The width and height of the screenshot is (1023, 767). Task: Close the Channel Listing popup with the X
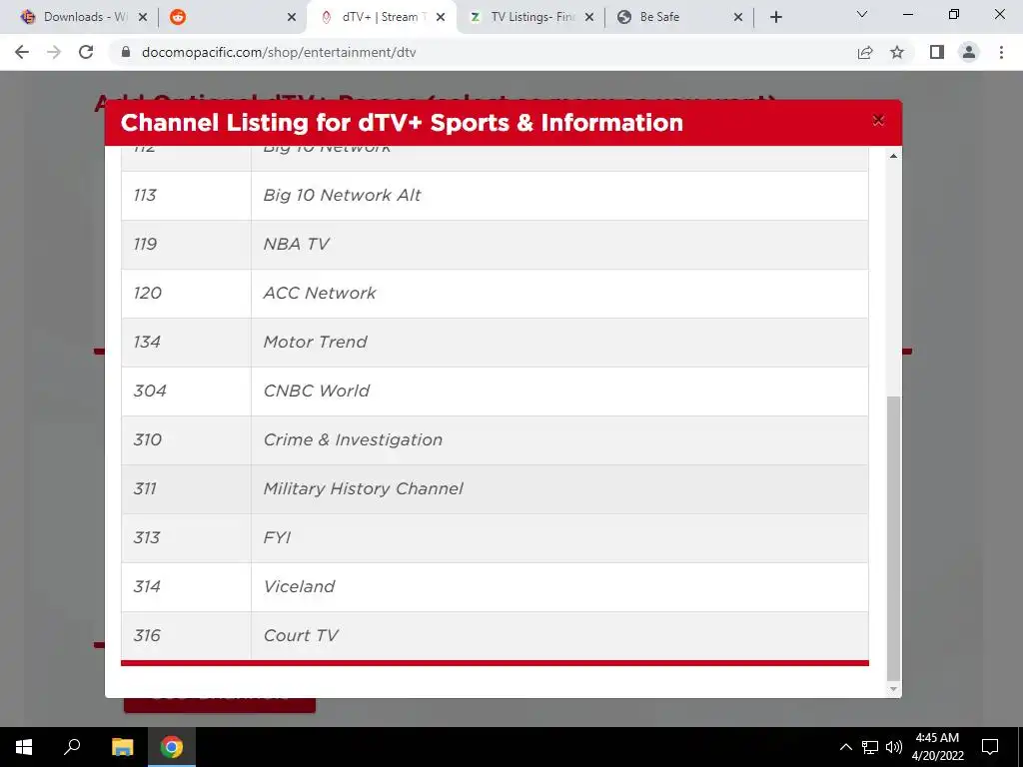[x=878, y=120]
